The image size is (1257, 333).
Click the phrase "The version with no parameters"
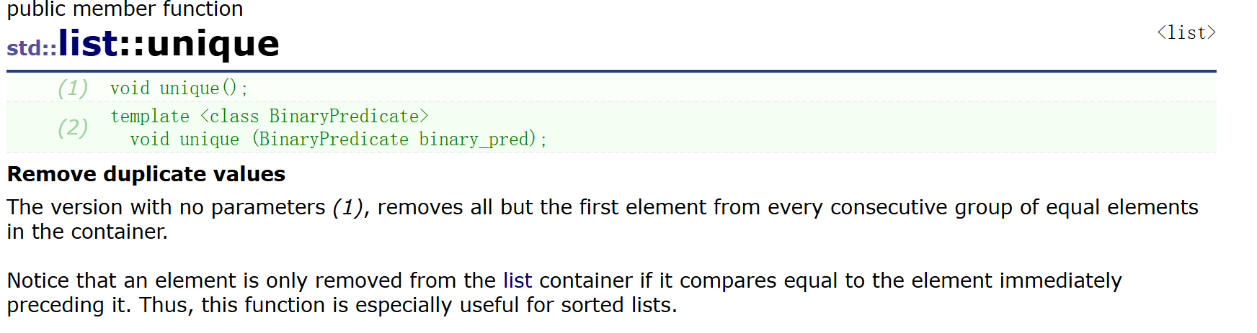click(166, 208)
